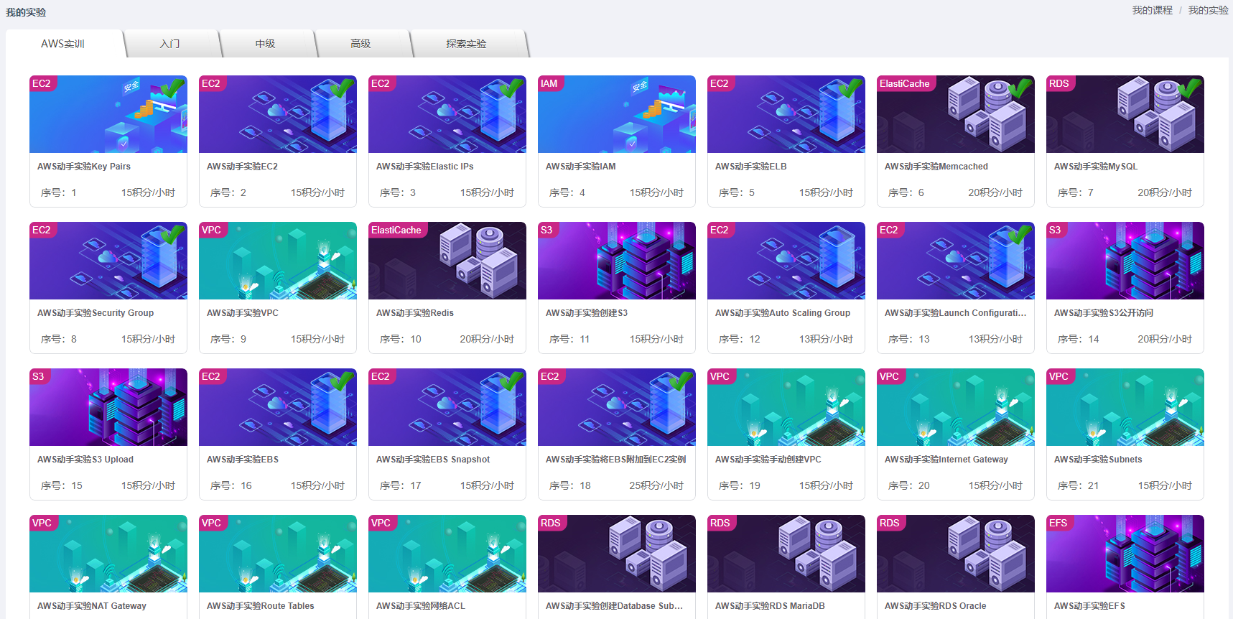Click the green checkmark on the ELB card

850,88
